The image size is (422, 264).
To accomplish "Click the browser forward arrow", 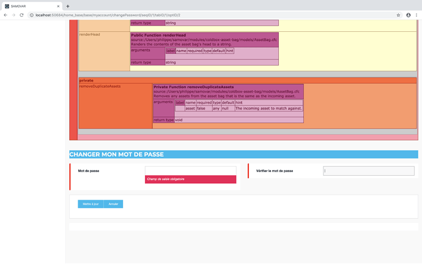I will 13,15.
